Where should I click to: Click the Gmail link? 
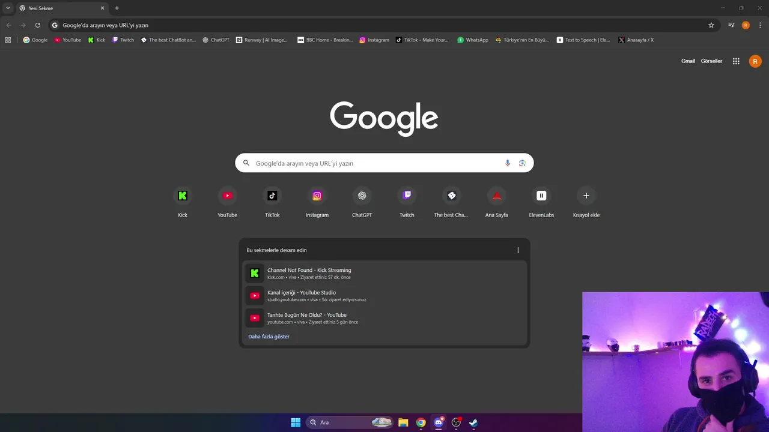pyautogui.click(x=688, y=61)
